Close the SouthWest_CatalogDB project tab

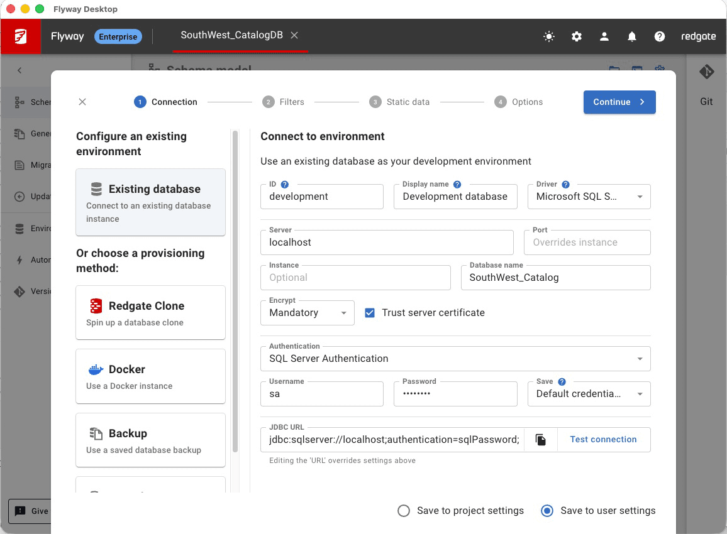294,35
